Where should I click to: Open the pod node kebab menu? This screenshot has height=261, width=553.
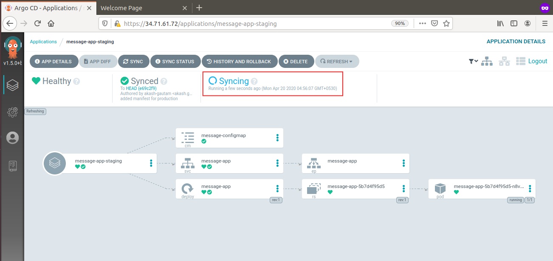tap(530, 188)
